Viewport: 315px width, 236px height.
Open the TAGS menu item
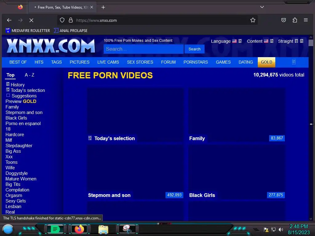57,62
